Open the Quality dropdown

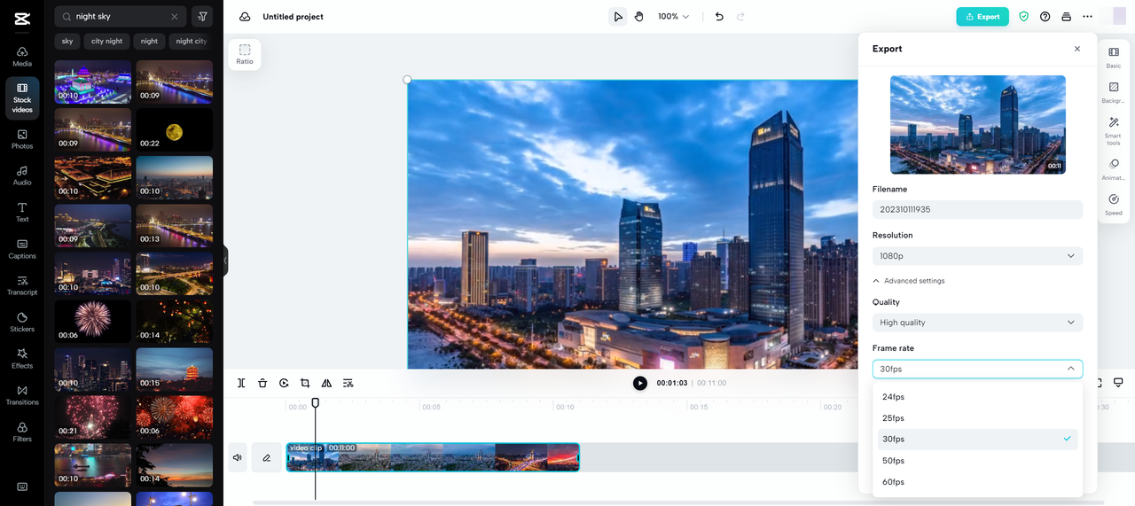pyautogui.click(x=977, y=323)
